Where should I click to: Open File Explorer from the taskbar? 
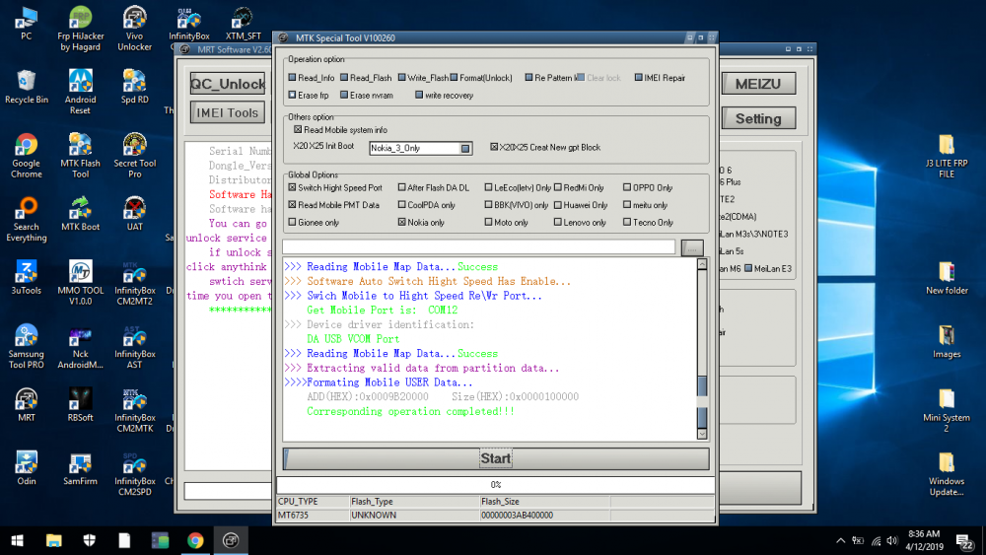[x=53, y=540]
